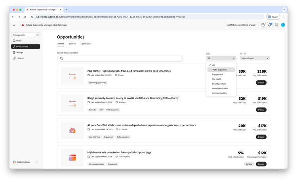Select Opportunities in sidebar

point(26,46)
